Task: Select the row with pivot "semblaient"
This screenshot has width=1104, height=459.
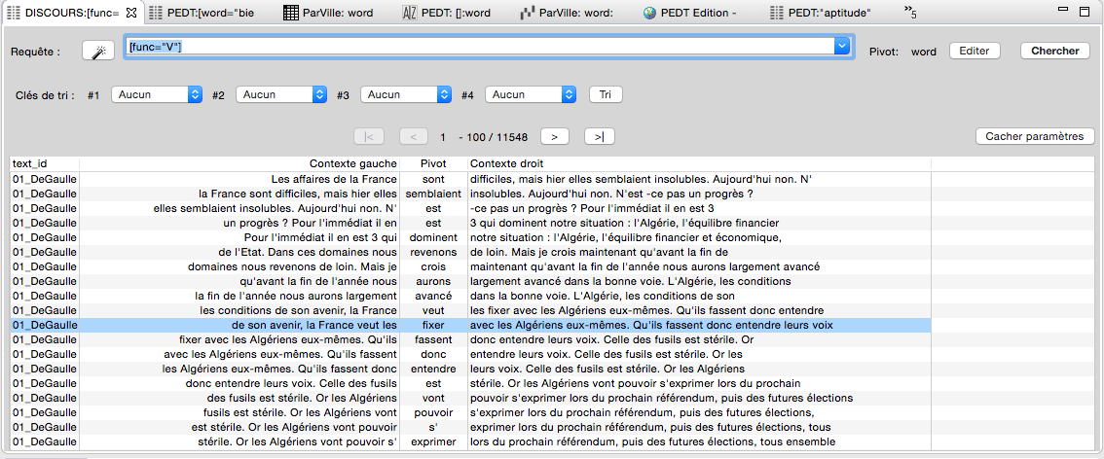Action: (470, 194)
